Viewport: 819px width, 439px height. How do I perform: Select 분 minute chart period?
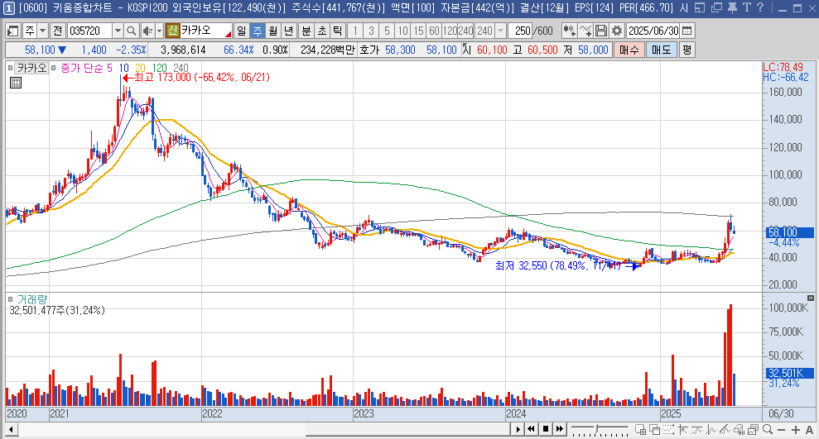(x=306, y=31)
